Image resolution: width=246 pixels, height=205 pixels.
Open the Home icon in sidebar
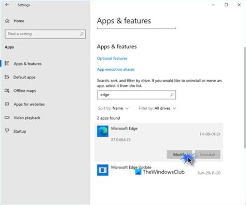click(x=7, y=21)
